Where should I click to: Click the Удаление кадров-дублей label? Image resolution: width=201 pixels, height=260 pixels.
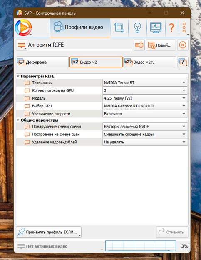pyautogui.click(x=54, y=142)
